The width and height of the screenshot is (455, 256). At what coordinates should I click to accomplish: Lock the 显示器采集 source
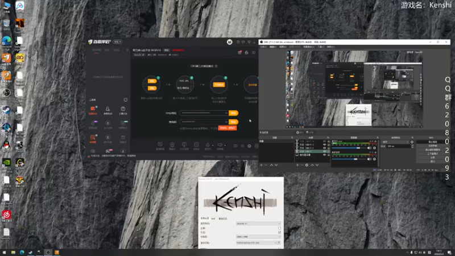coord(329,155)
